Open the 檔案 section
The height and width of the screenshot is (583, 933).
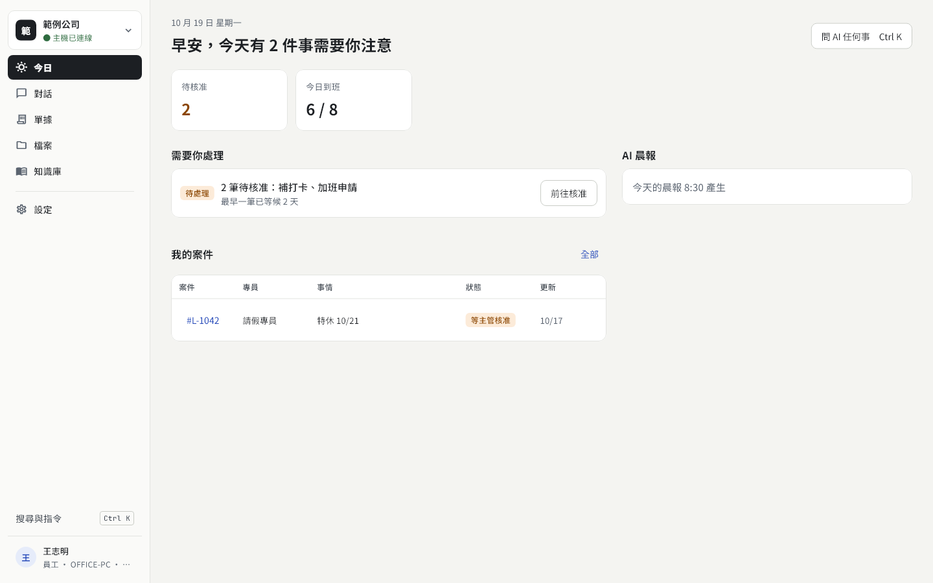click(x=75, y=145)
